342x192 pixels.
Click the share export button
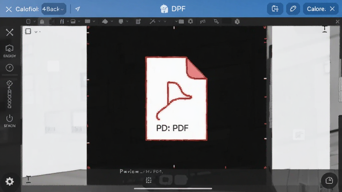[x=329, y=180]
